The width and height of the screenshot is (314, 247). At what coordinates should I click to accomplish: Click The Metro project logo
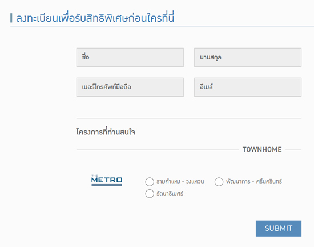(107, 181)
